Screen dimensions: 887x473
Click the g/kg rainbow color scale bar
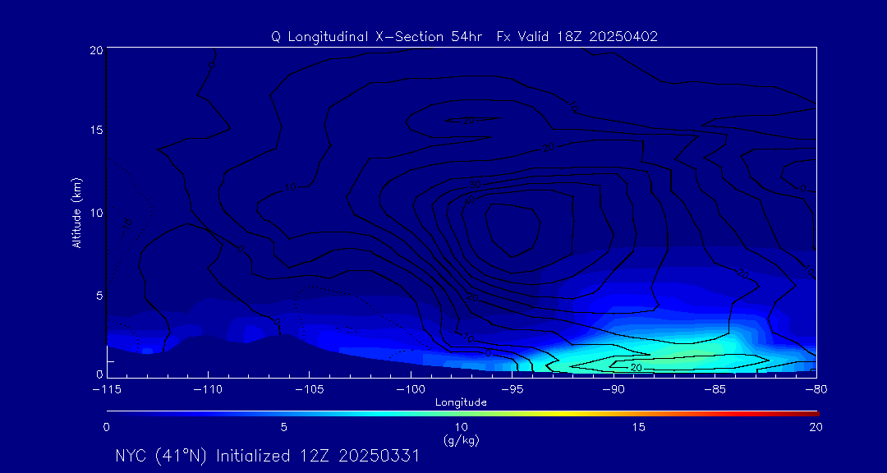[462, 414]
